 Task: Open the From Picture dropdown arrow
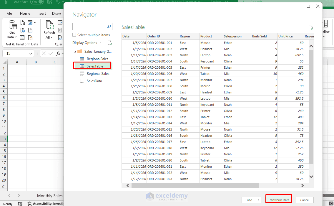click(x=35, y=22)
